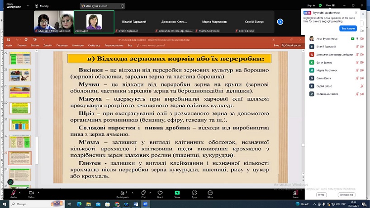The height and width of the screenshot is (208, 370).
Task: Open the Файл tab in PowerPoint
Action: click(9, 46)
